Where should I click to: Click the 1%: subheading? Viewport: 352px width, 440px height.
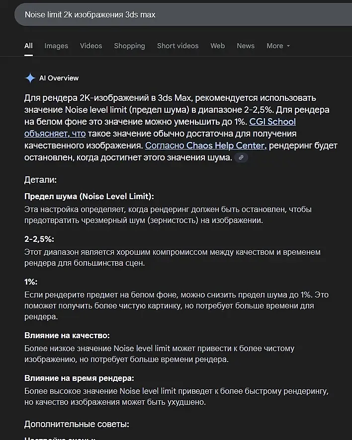tap(31, 282)
